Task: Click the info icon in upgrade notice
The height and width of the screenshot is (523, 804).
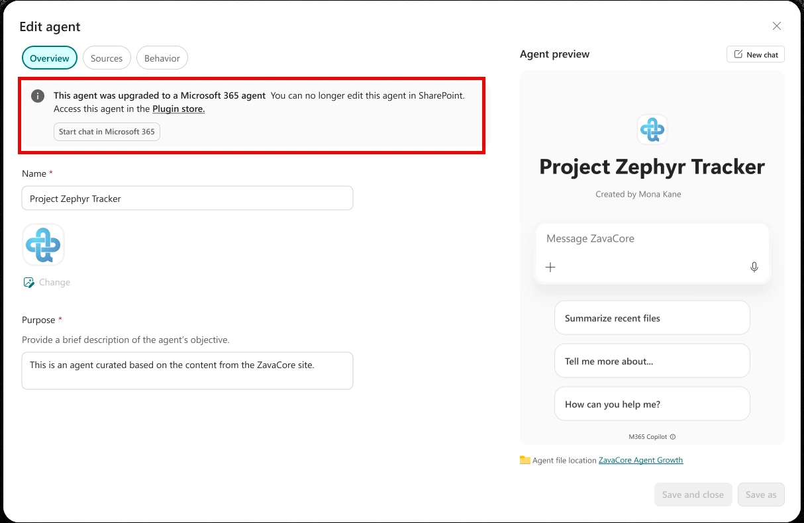Action: (38, 95)
